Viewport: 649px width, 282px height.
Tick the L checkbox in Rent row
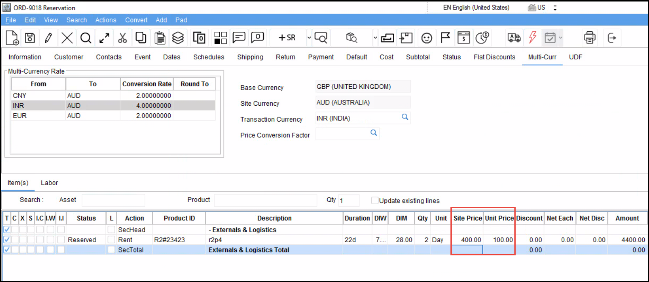point(111,240)
